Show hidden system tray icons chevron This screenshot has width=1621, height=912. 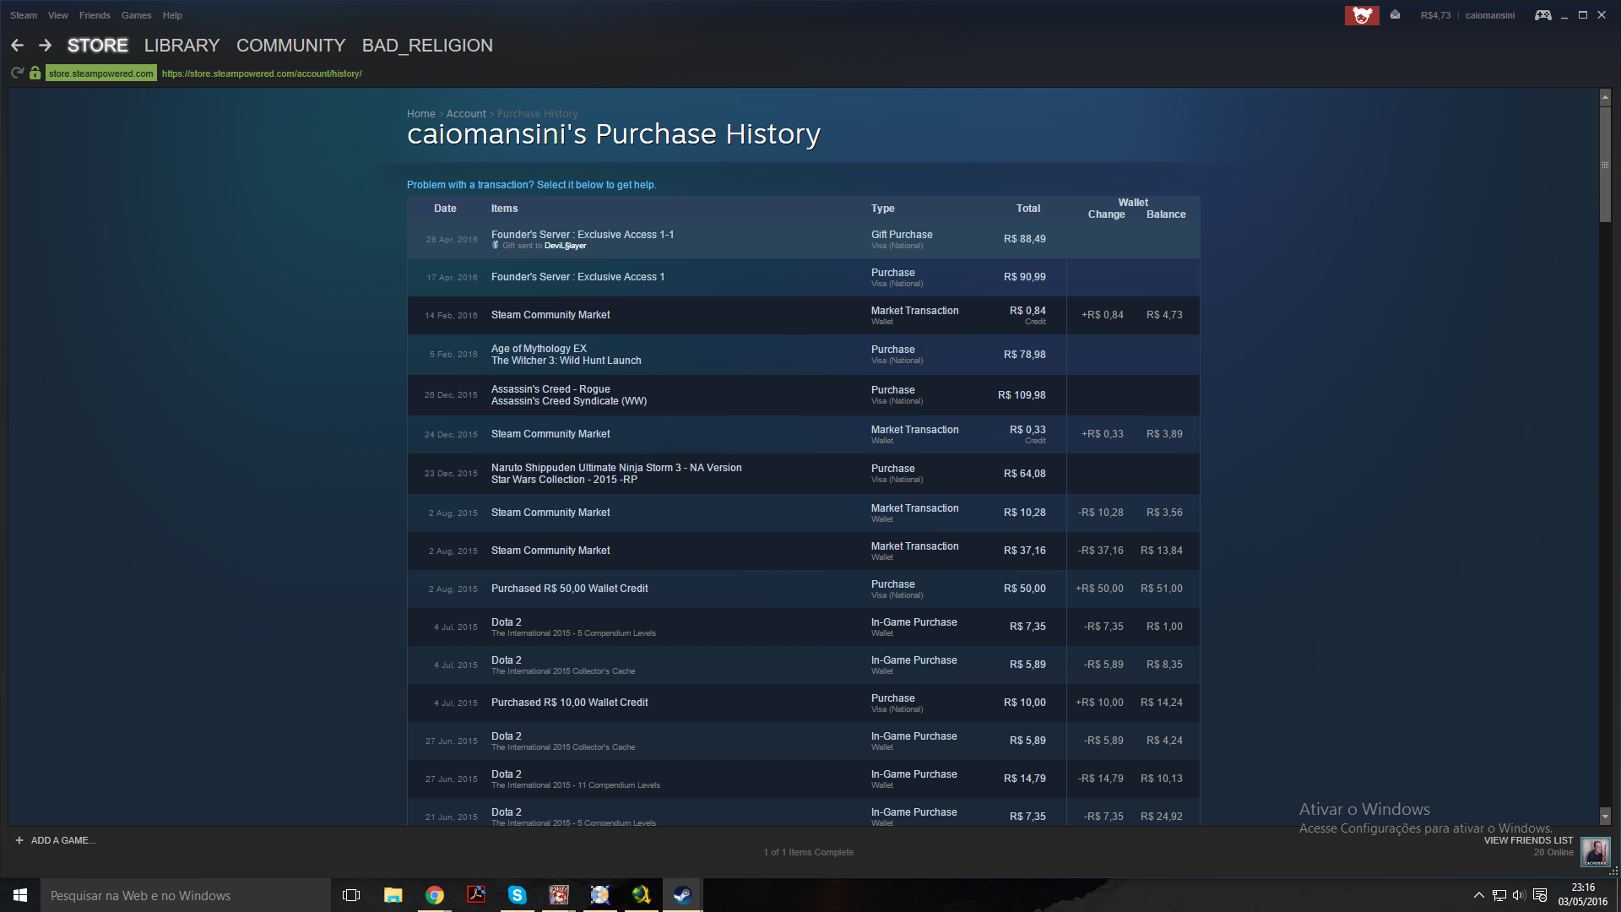click(1478, 895)
